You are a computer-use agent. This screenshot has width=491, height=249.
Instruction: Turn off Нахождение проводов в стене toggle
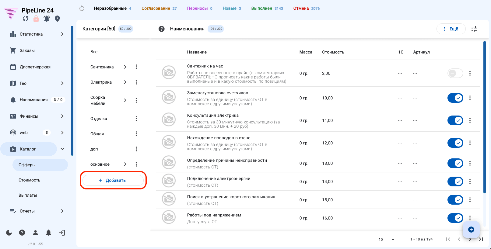click(x=455, y=143)
